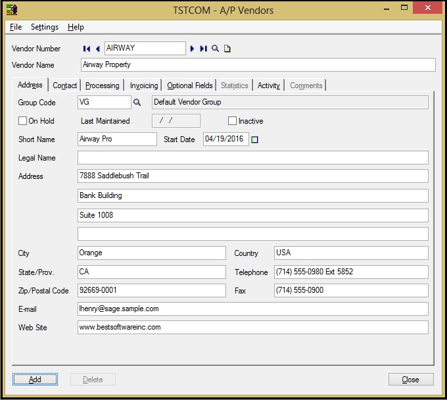The image size is (447, 400).
Task: Click the Fax field
Action: [351, 290]
